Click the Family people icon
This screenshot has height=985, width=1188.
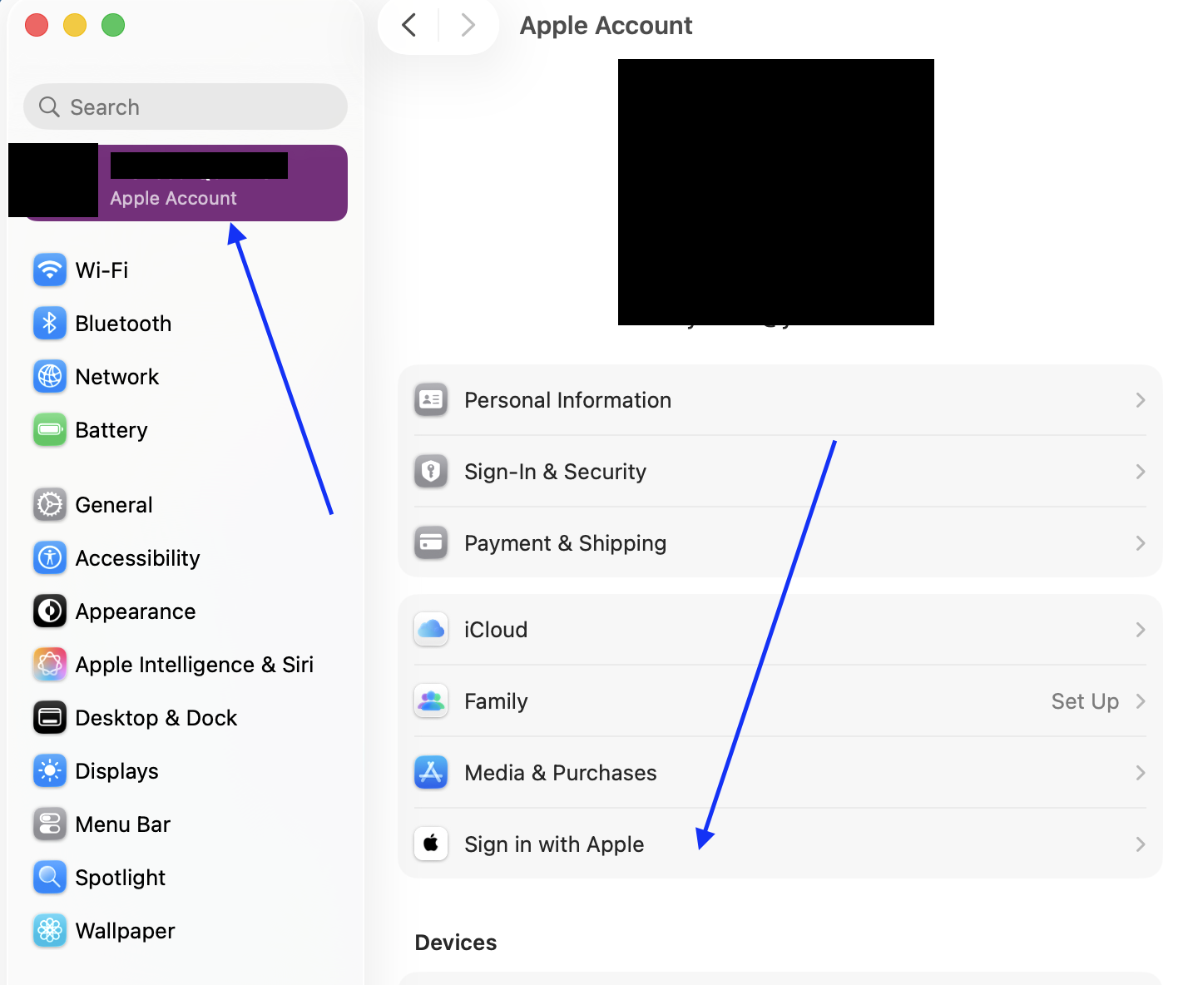(x=431, y=701)
